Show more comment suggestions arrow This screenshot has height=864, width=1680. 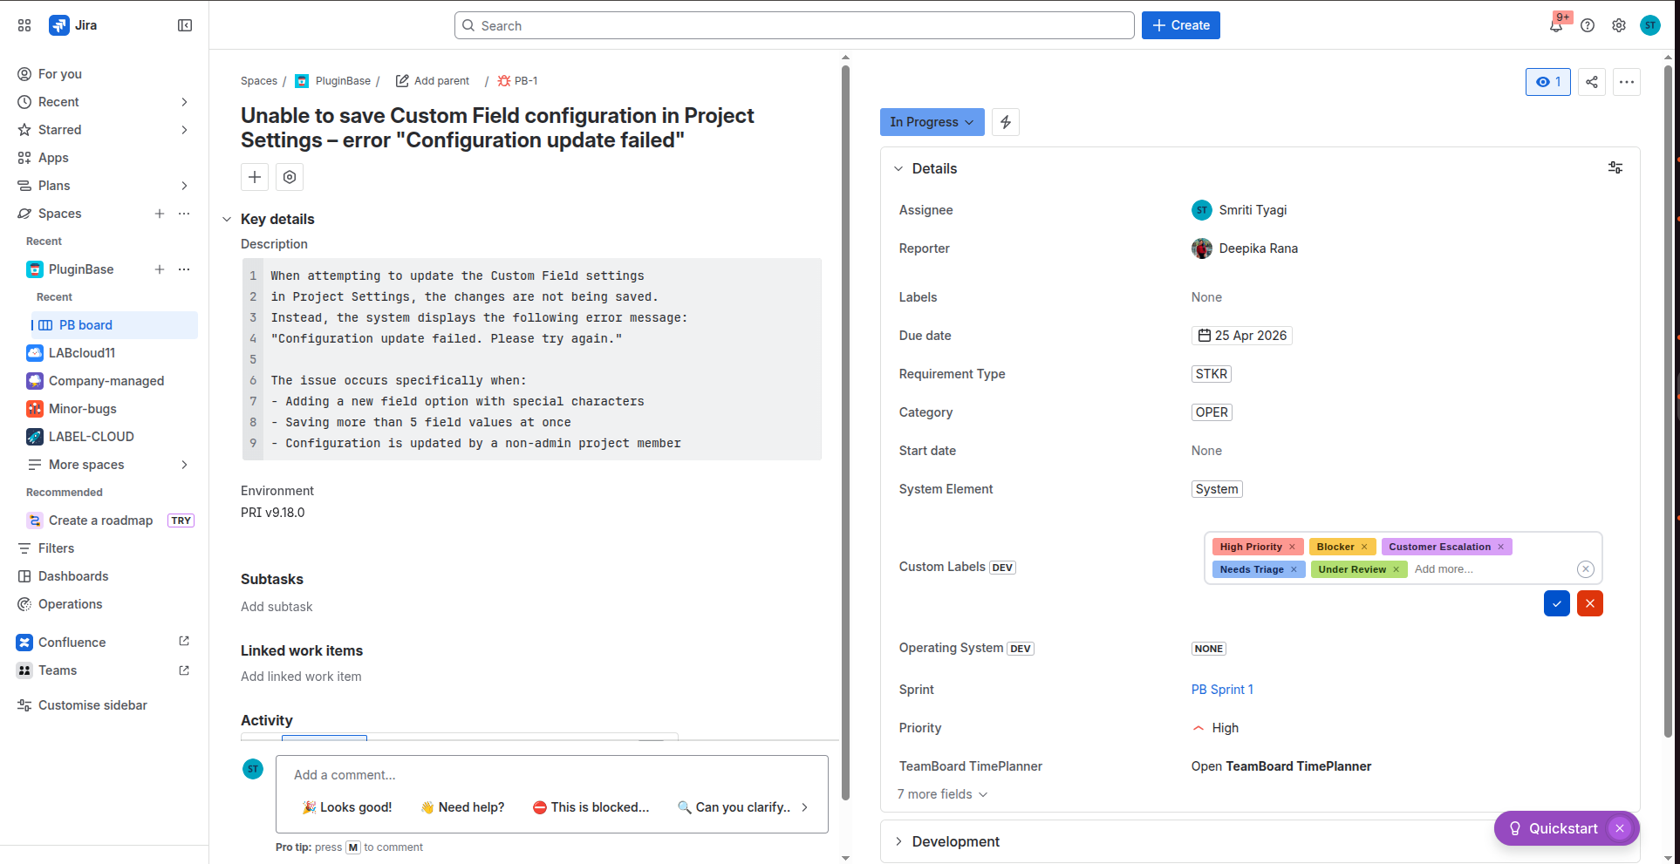tap(804, 807)
